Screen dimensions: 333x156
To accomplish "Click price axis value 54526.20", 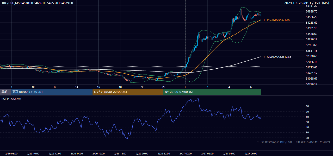I will [311, 17].
